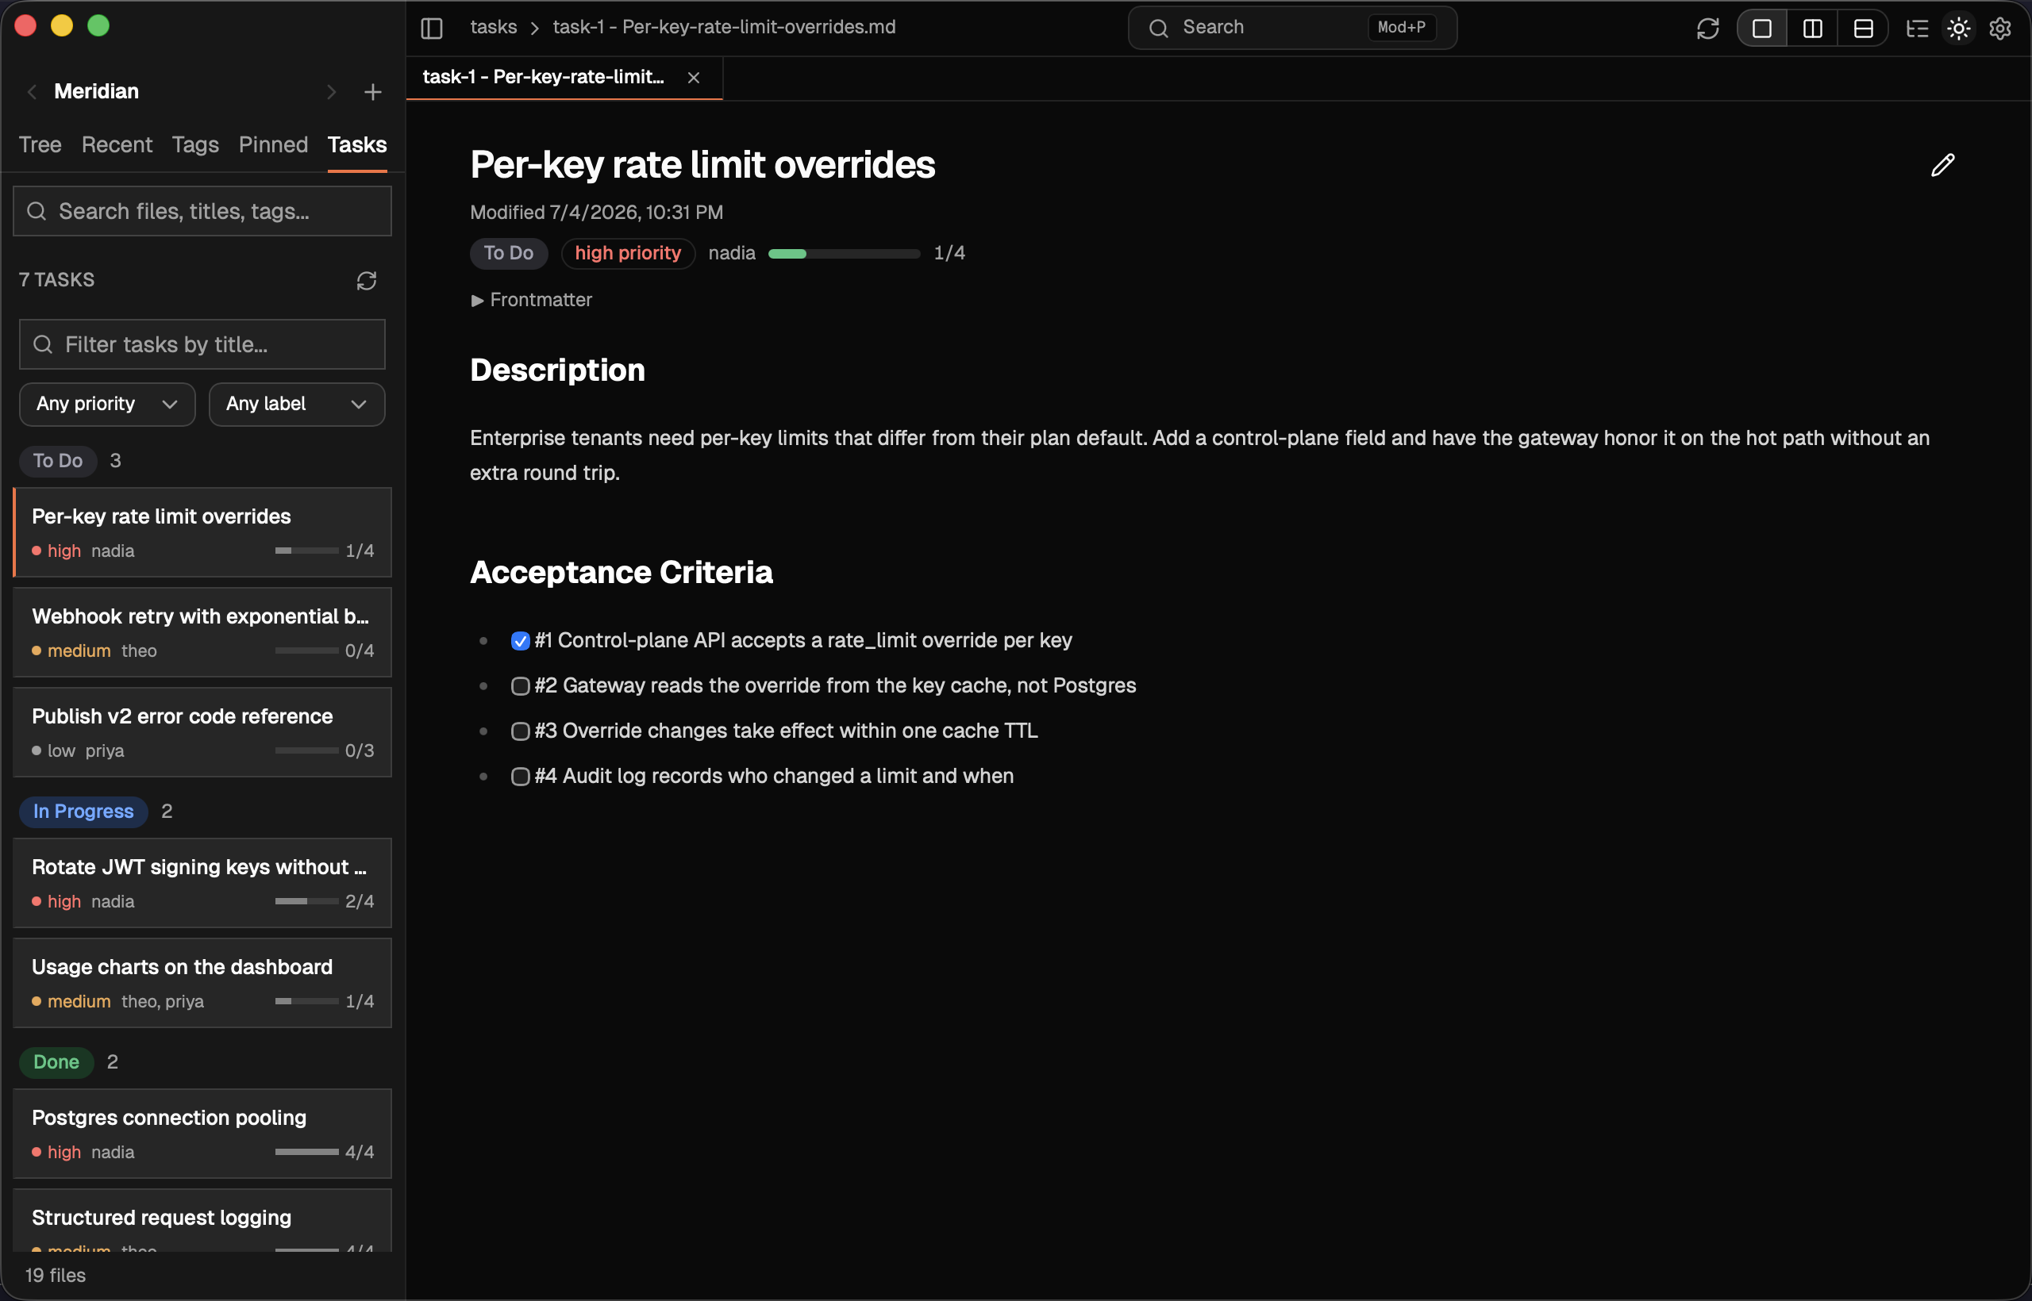Open Per-key rate limit overrides task card
The width and height of the screenshot is (2032, 1301).
point(203,532)
